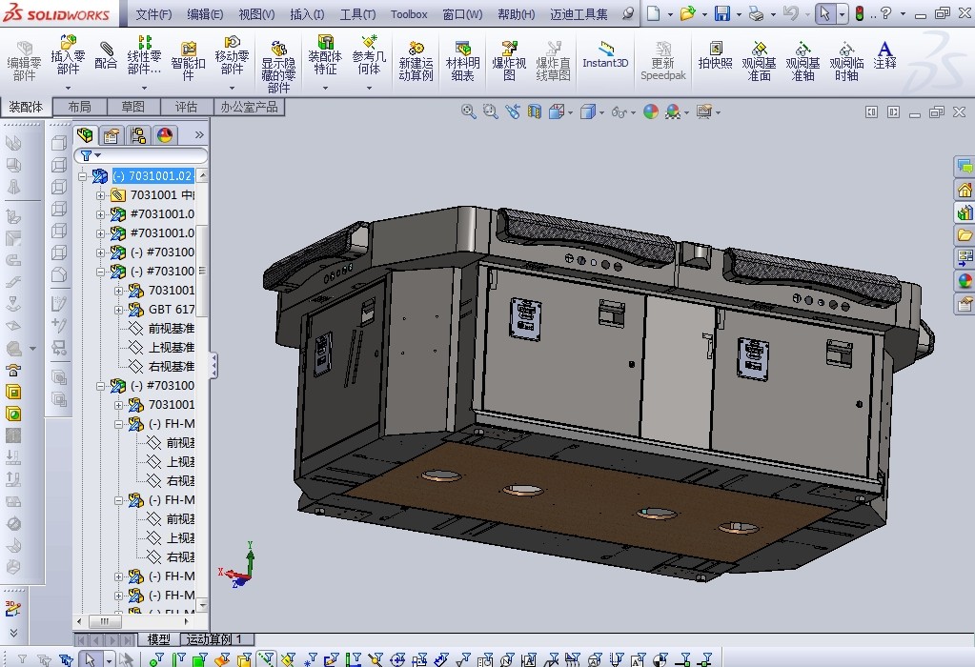Click the Zoom to Fit magnifier icon
975x667 pixels.
coord(468,111)
